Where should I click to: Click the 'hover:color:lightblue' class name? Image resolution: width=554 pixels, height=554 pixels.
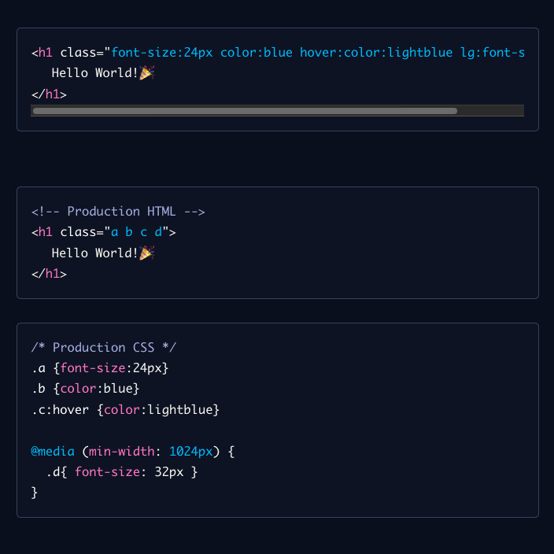pos(376,52)
